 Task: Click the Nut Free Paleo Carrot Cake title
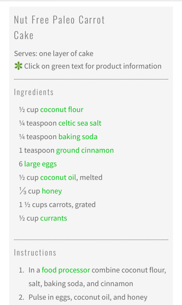pyautogui.click(x=59, y=27)
